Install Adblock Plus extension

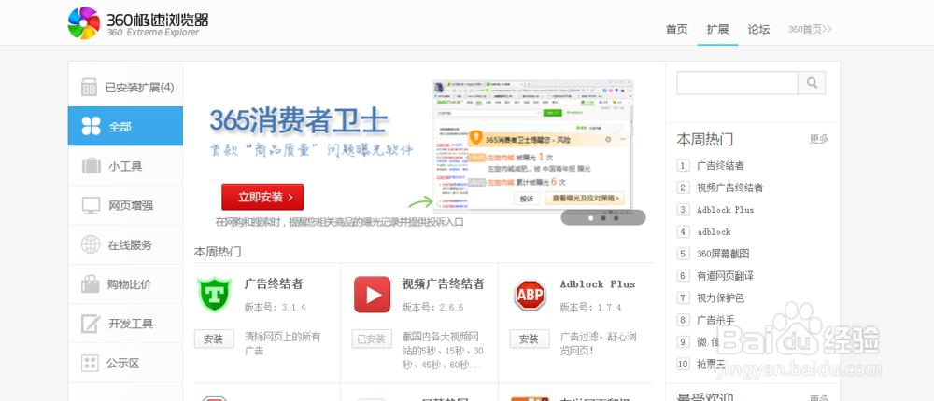[529, 339]
